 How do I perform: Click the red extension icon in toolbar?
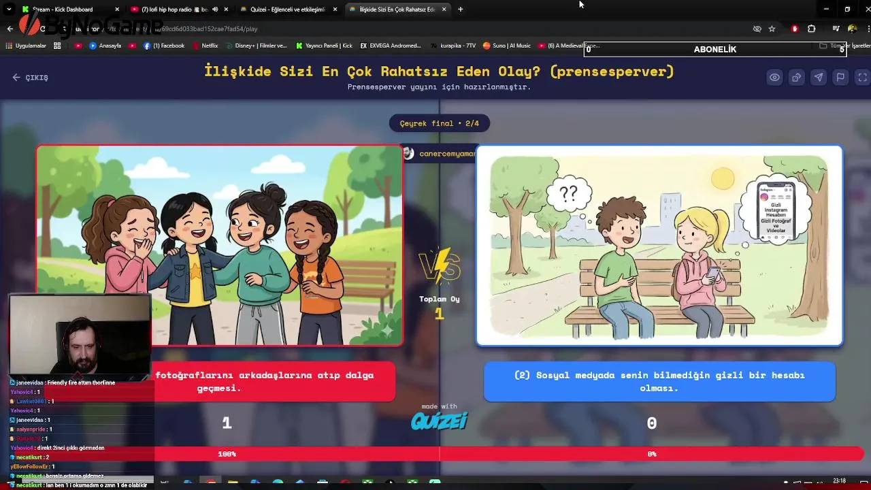[x=795, y=29]
